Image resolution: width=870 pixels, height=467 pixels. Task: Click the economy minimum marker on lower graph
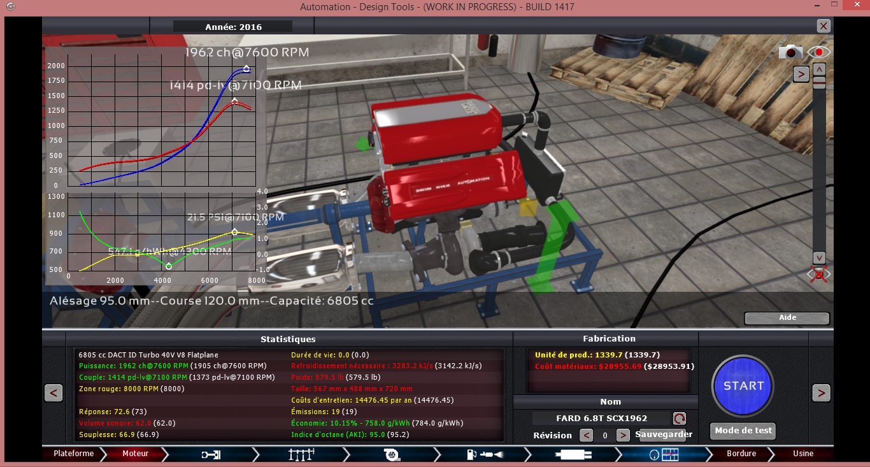[x=169, y=266]
